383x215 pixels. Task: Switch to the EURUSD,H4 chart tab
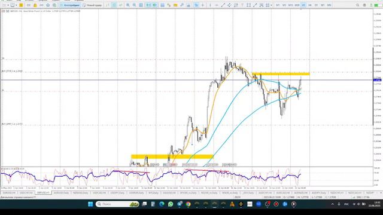click(9, 193)
